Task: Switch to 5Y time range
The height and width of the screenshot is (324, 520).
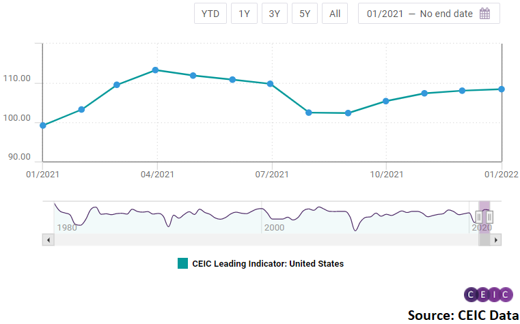Action: click(x=304, y=14)
